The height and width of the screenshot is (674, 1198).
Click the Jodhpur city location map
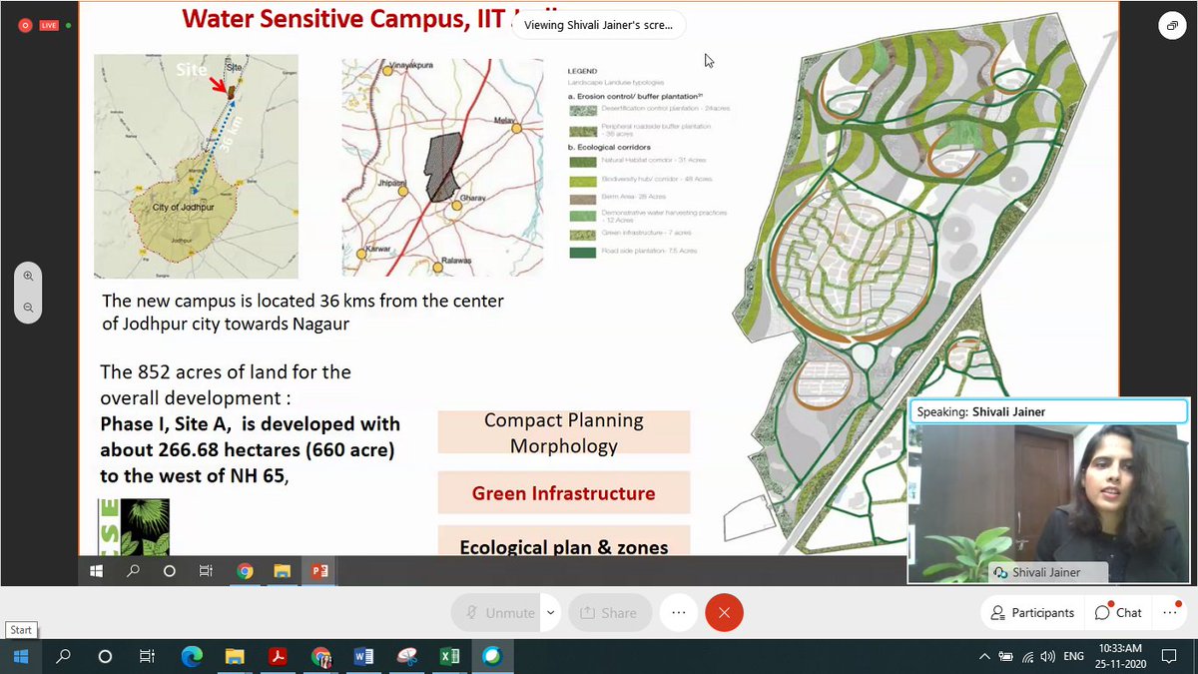pyautogui.click(x=196, y=166)
